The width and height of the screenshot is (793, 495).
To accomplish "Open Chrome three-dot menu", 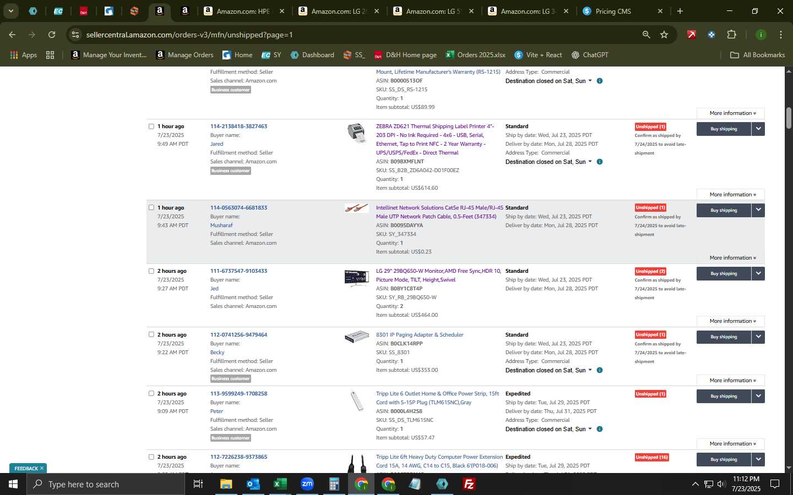I will (x=780, y=35).
